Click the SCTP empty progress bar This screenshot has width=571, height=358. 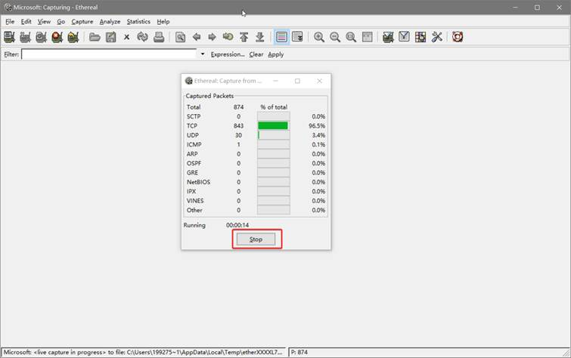pos(274,116)
